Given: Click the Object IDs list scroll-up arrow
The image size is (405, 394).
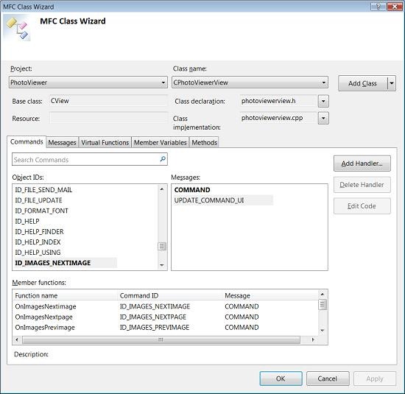Looking at the screenshot, I should coord(162,189).
